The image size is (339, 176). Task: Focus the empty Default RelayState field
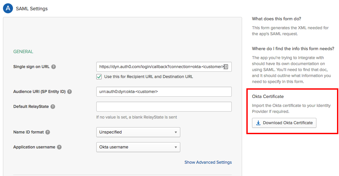tap(164, 107)
